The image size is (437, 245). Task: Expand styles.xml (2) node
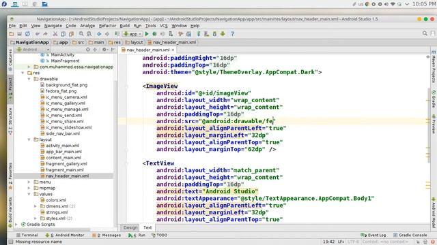[x=36, y=218]
